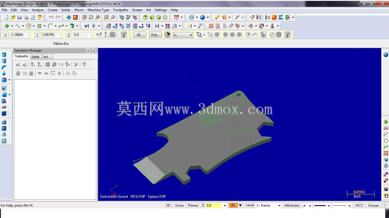Toggle the 3D construction mode button
The image size is (389, 218).
(168, 205)
